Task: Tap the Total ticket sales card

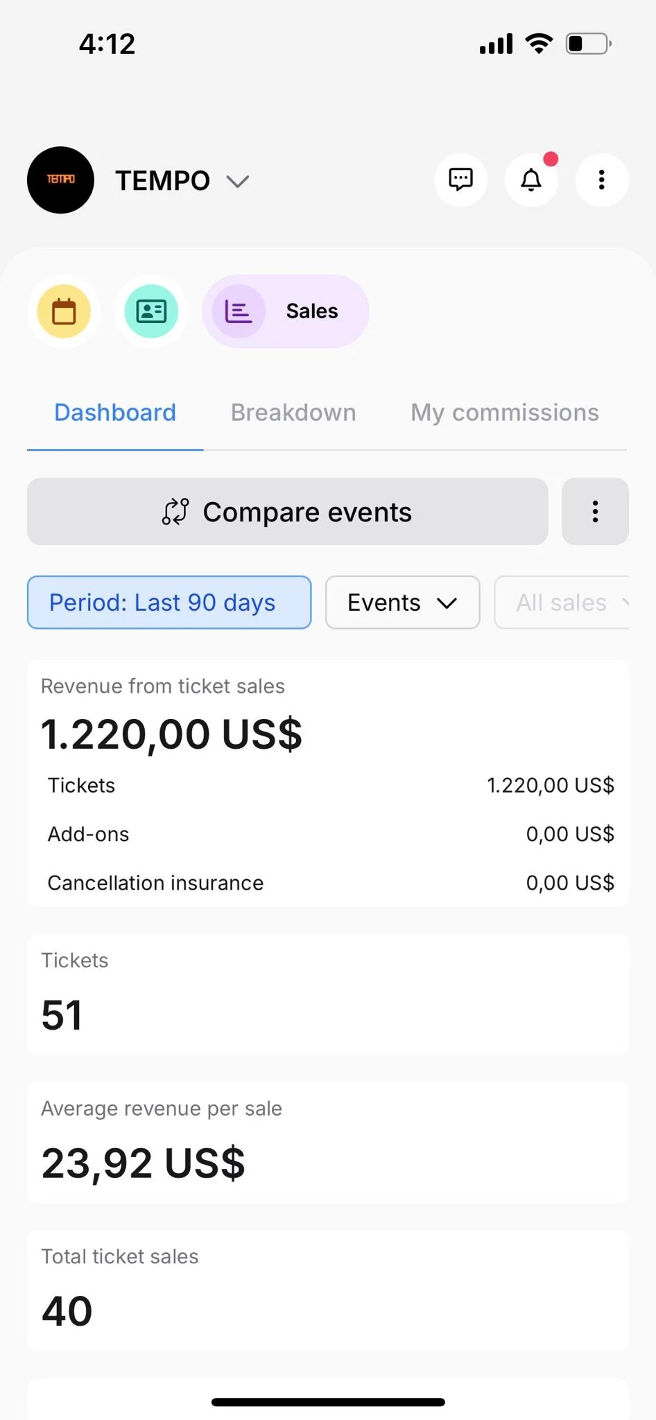Action: tap(328, 1290)
